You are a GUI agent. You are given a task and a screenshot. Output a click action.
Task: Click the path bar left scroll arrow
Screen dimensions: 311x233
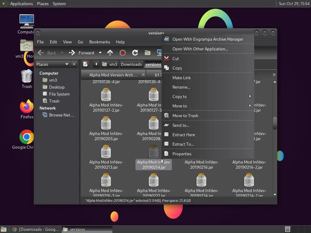tap(96, 64)
